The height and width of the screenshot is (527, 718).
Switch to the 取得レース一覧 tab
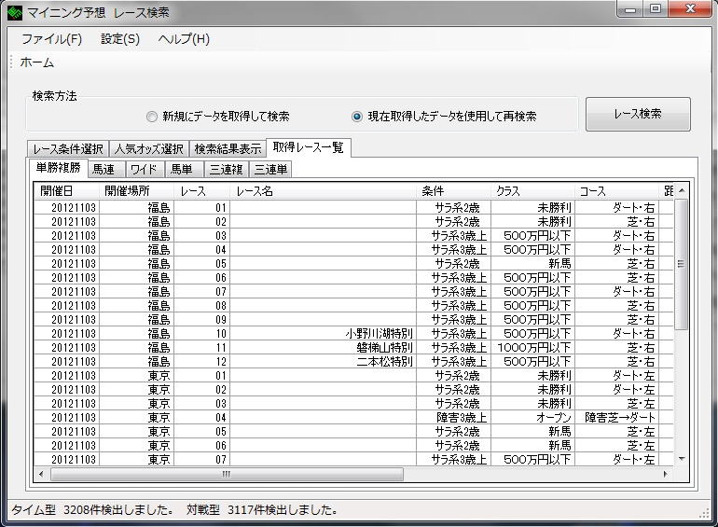coord(308,147)
